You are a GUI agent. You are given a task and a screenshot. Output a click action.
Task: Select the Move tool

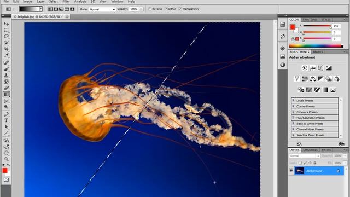pyautogui.click(x=6, y=24)
